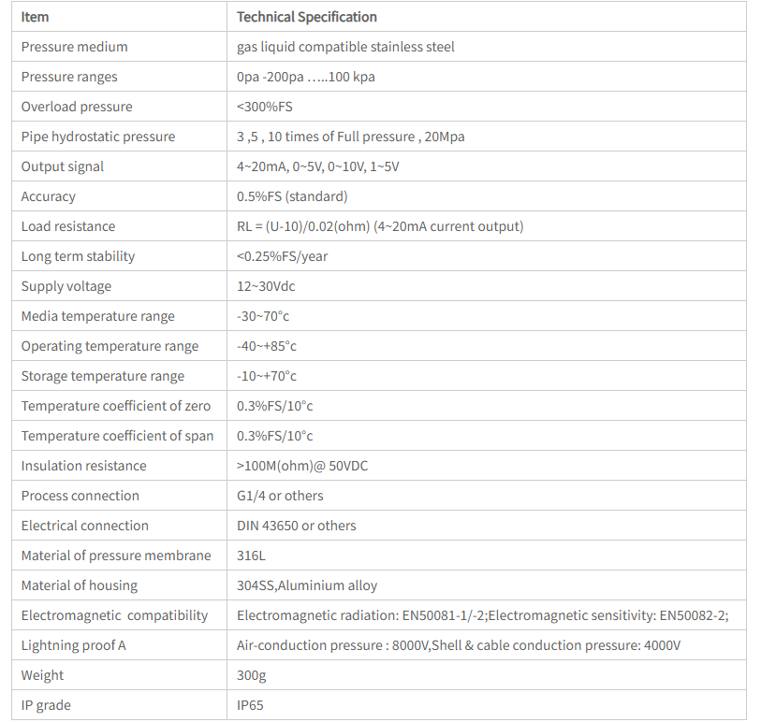Viewport: 761px width, 722px height.
Task: Select the "Pressure medium" row label
Action: point(75,47)
